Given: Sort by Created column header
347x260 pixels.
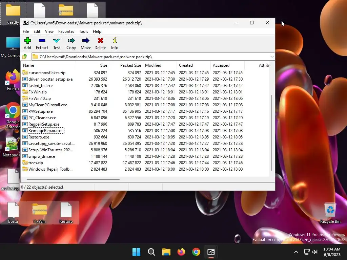Looking at the screenshot, I should [x=193, y=65].
